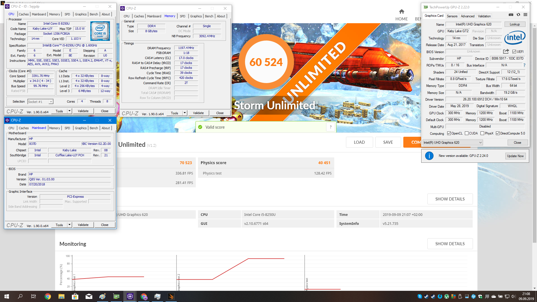Viewport: 537px width, 302px height.
Task: Select Graphics tab in CPU-Z Memory window
Action: 196,16
